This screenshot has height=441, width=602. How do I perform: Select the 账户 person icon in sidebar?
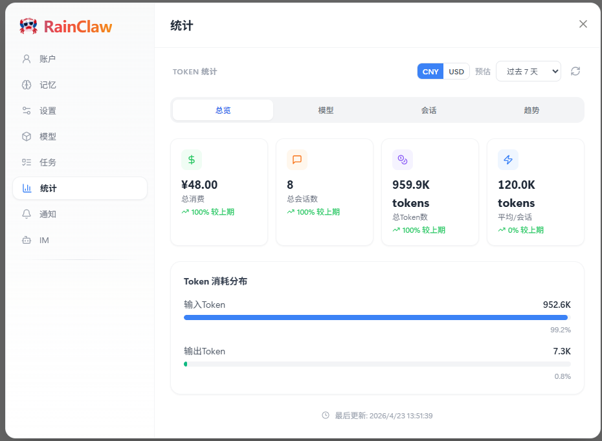click(x=26, y=59)
